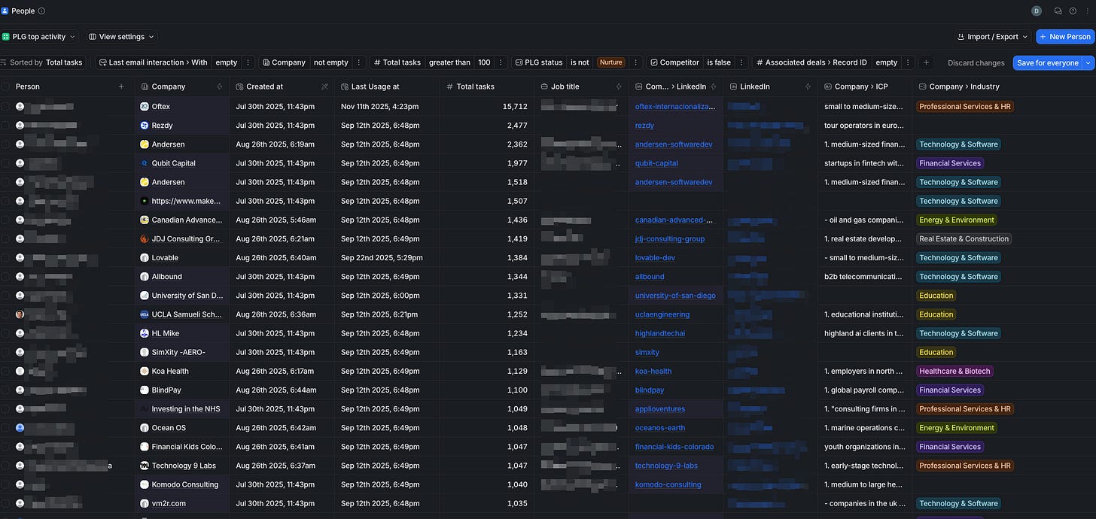This screenshot has height=519, width=1096.
Task: Open options for Associated deals filter
Action: (x=909, y=62)
